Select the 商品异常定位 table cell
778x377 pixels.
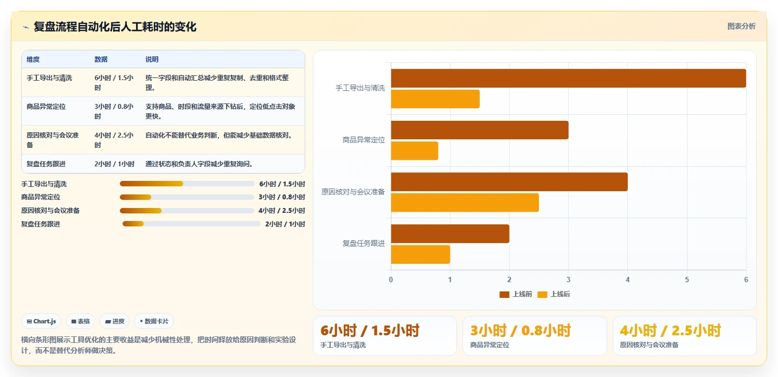(55, 111)
